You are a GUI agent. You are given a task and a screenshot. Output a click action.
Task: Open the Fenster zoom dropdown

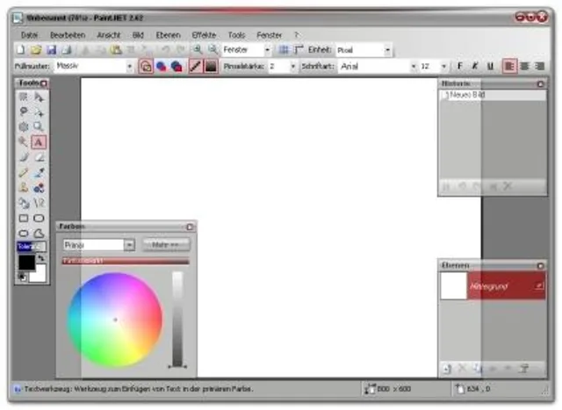pyautogui.click(x=267, y=50)
